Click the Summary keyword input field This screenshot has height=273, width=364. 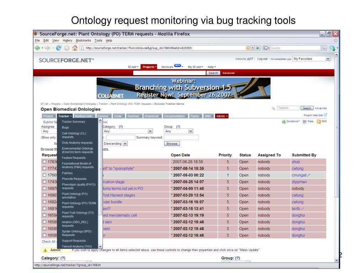[x=181, y=138]
